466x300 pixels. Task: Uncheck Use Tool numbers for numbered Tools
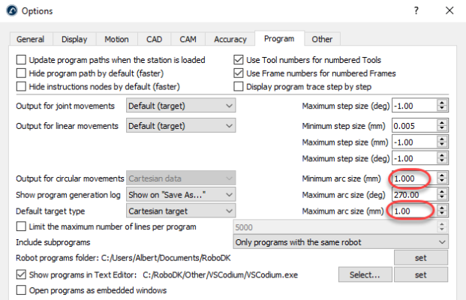239,60
